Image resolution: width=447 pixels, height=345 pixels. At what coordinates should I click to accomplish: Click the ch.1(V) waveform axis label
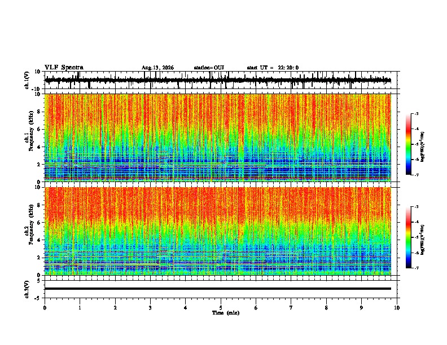27,80
